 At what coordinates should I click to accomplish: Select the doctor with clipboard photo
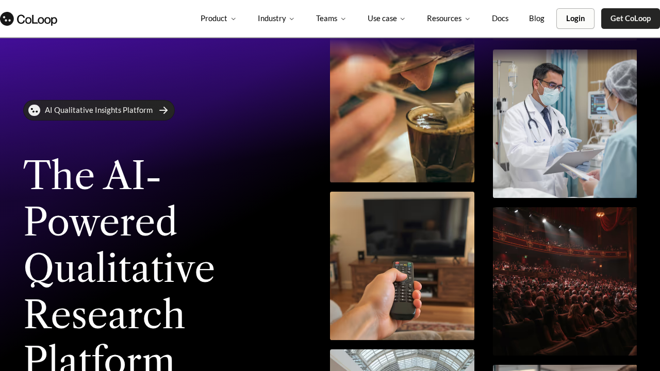[565, 124]
